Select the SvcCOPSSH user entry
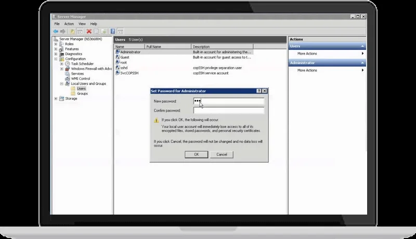This screenshot has height=239, width=416. 129,73
